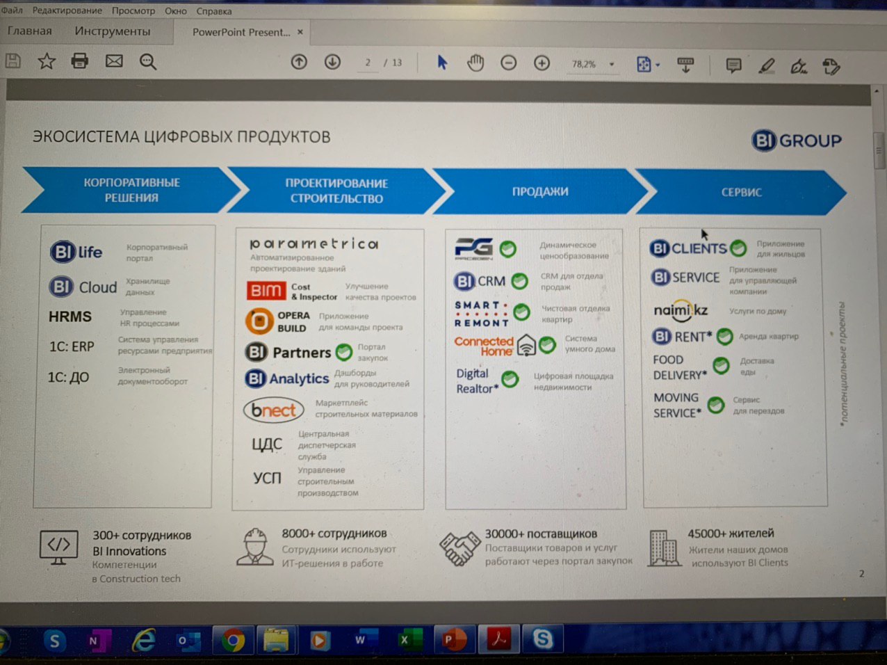Click the BI Analytics logo
The image size is (887, 665).
click(286, 378)
